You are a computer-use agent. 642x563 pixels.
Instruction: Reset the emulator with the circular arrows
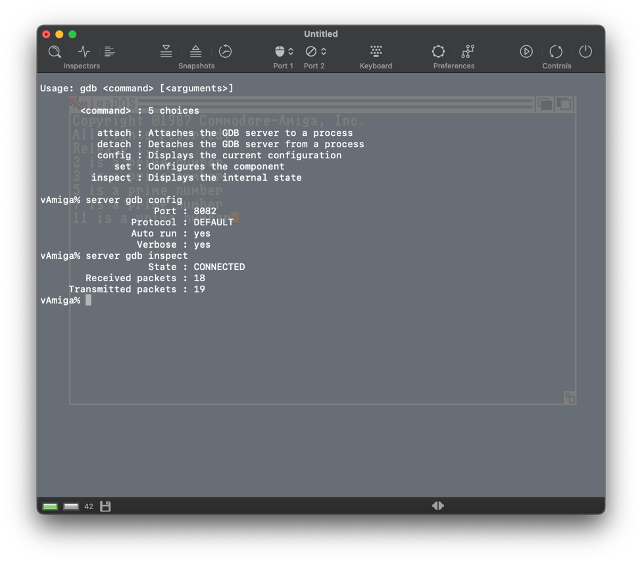coord(556,51)
